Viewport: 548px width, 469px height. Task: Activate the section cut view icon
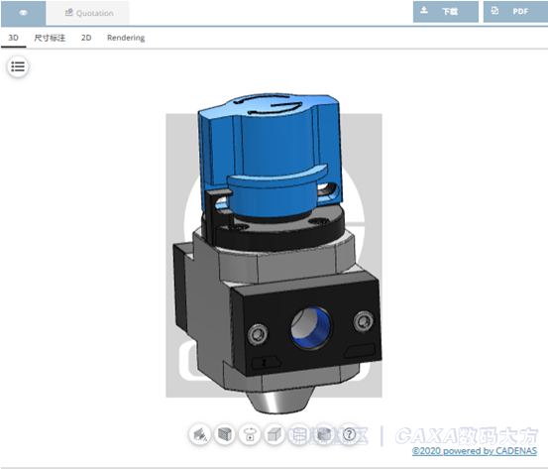(x=200, y=434)
